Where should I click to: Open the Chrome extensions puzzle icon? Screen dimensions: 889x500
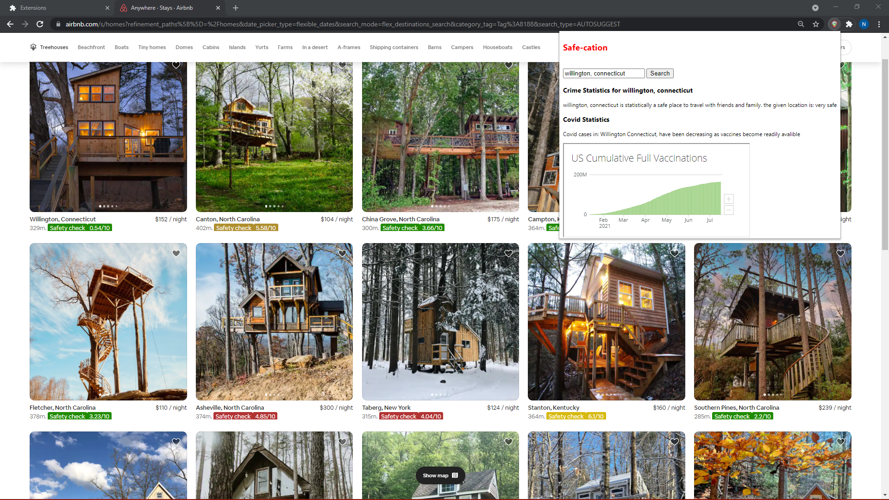click(x=849, y=24)
